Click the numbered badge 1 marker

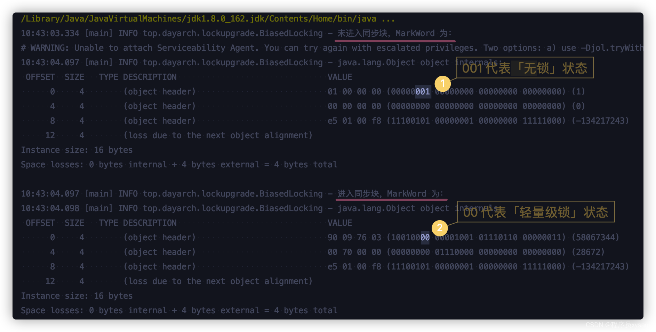pos(442,83)
